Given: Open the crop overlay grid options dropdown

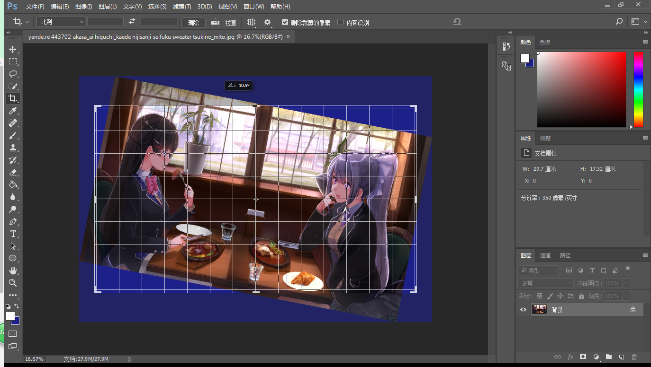Looking at the screenshot, I should coord(251,22).
